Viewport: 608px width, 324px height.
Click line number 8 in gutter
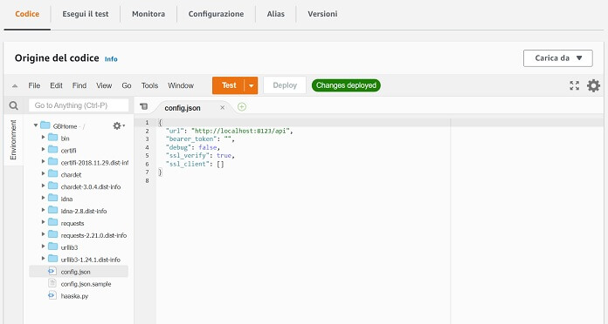pos(147,180)
